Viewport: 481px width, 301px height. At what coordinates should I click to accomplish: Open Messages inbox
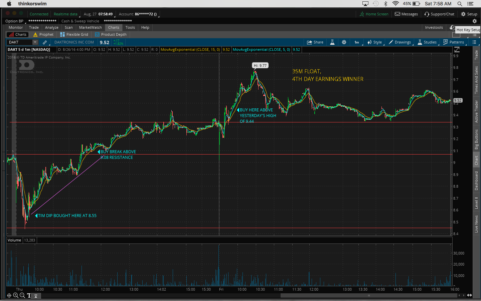click(x=407, y=14)
